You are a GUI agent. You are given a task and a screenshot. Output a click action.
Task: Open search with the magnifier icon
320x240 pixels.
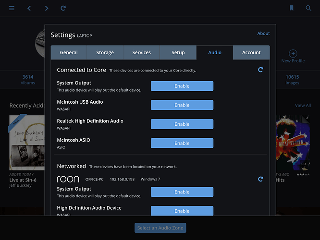tap(308, 8)
